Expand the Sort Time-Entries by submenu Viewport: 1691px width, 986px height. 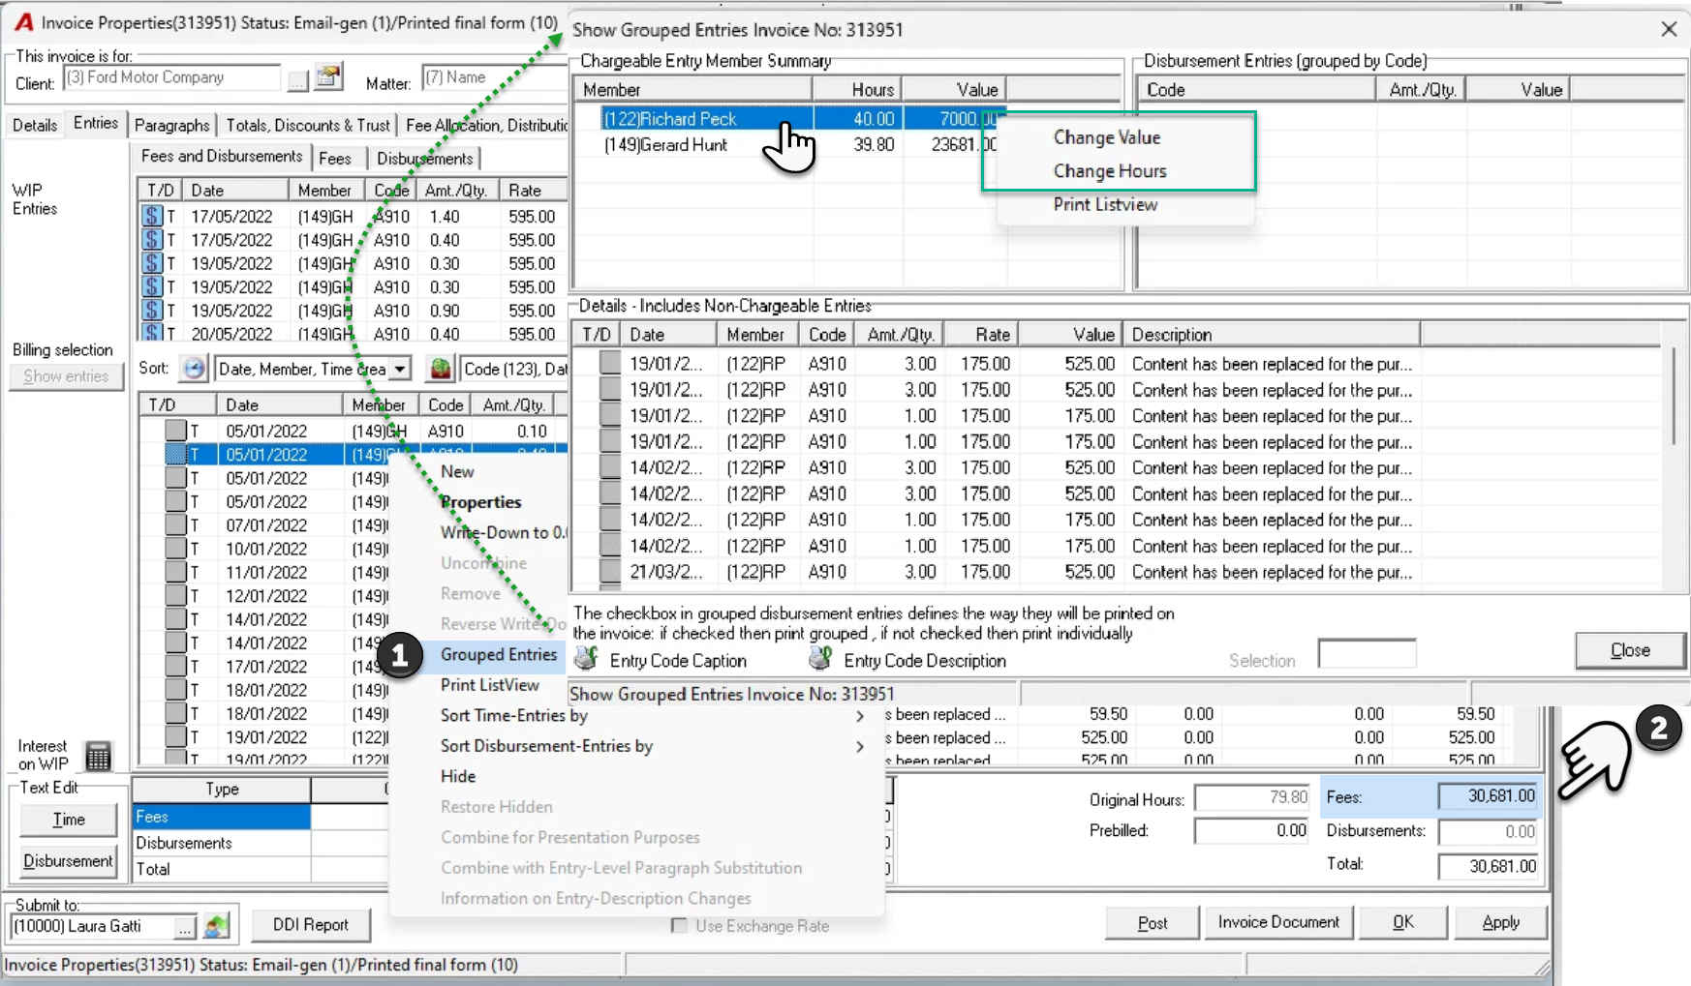[860, 716]
